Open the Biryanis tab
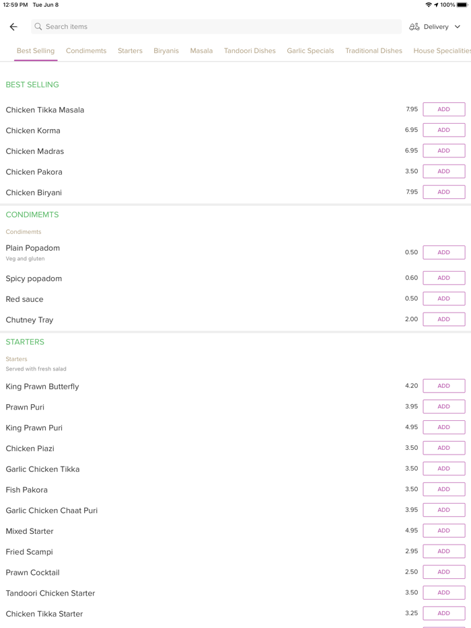The image size is (471, 628). tap(166, 50)
